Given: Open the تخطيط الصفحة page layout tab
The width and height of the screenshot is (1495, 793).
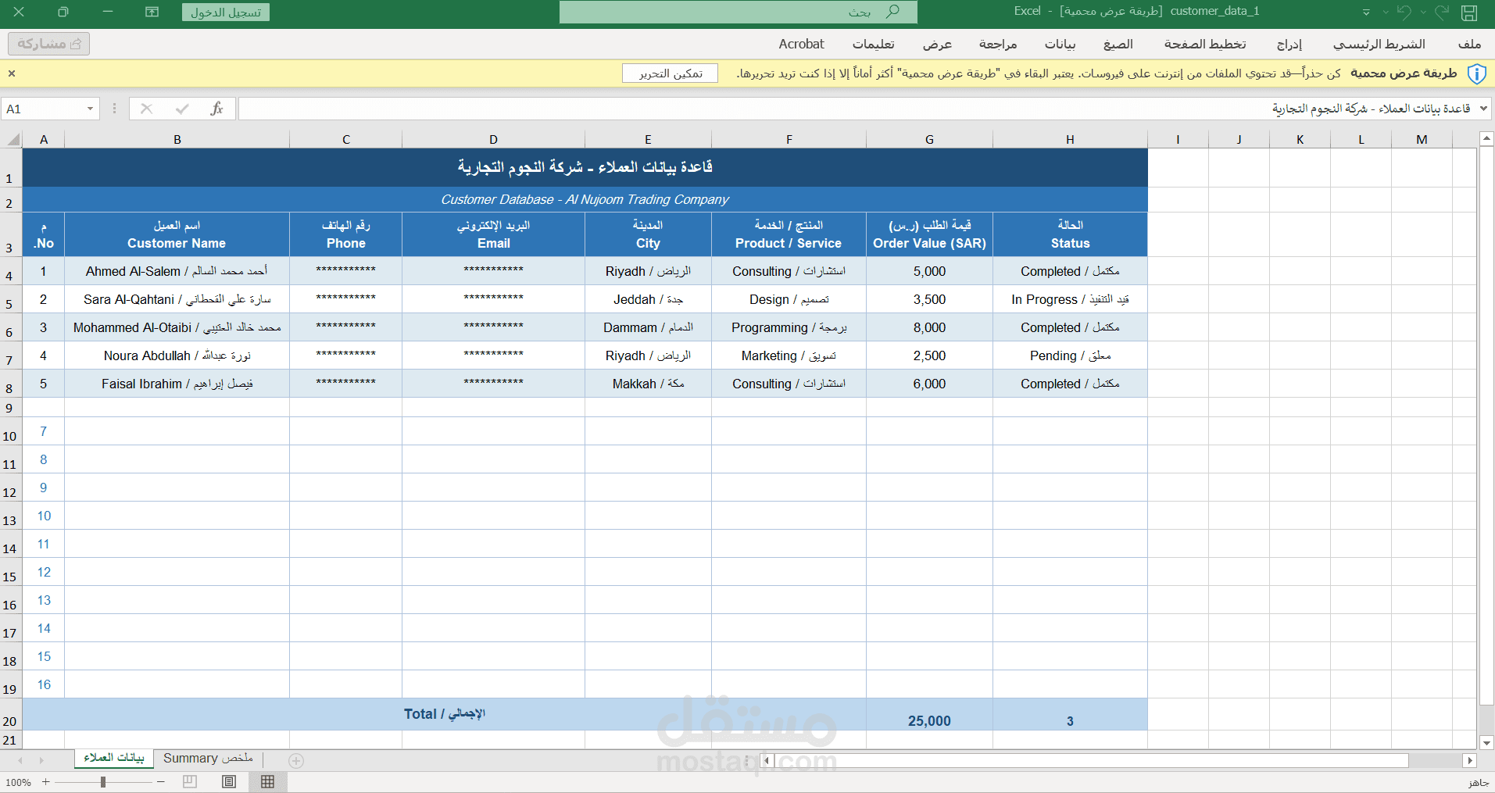Looking at the screenshot, I should [x=1205, y=45].
